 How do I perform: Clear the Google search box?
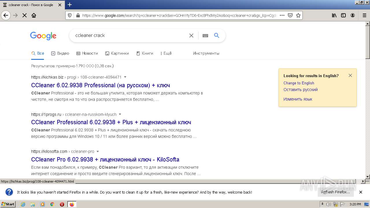click(191, 36)
